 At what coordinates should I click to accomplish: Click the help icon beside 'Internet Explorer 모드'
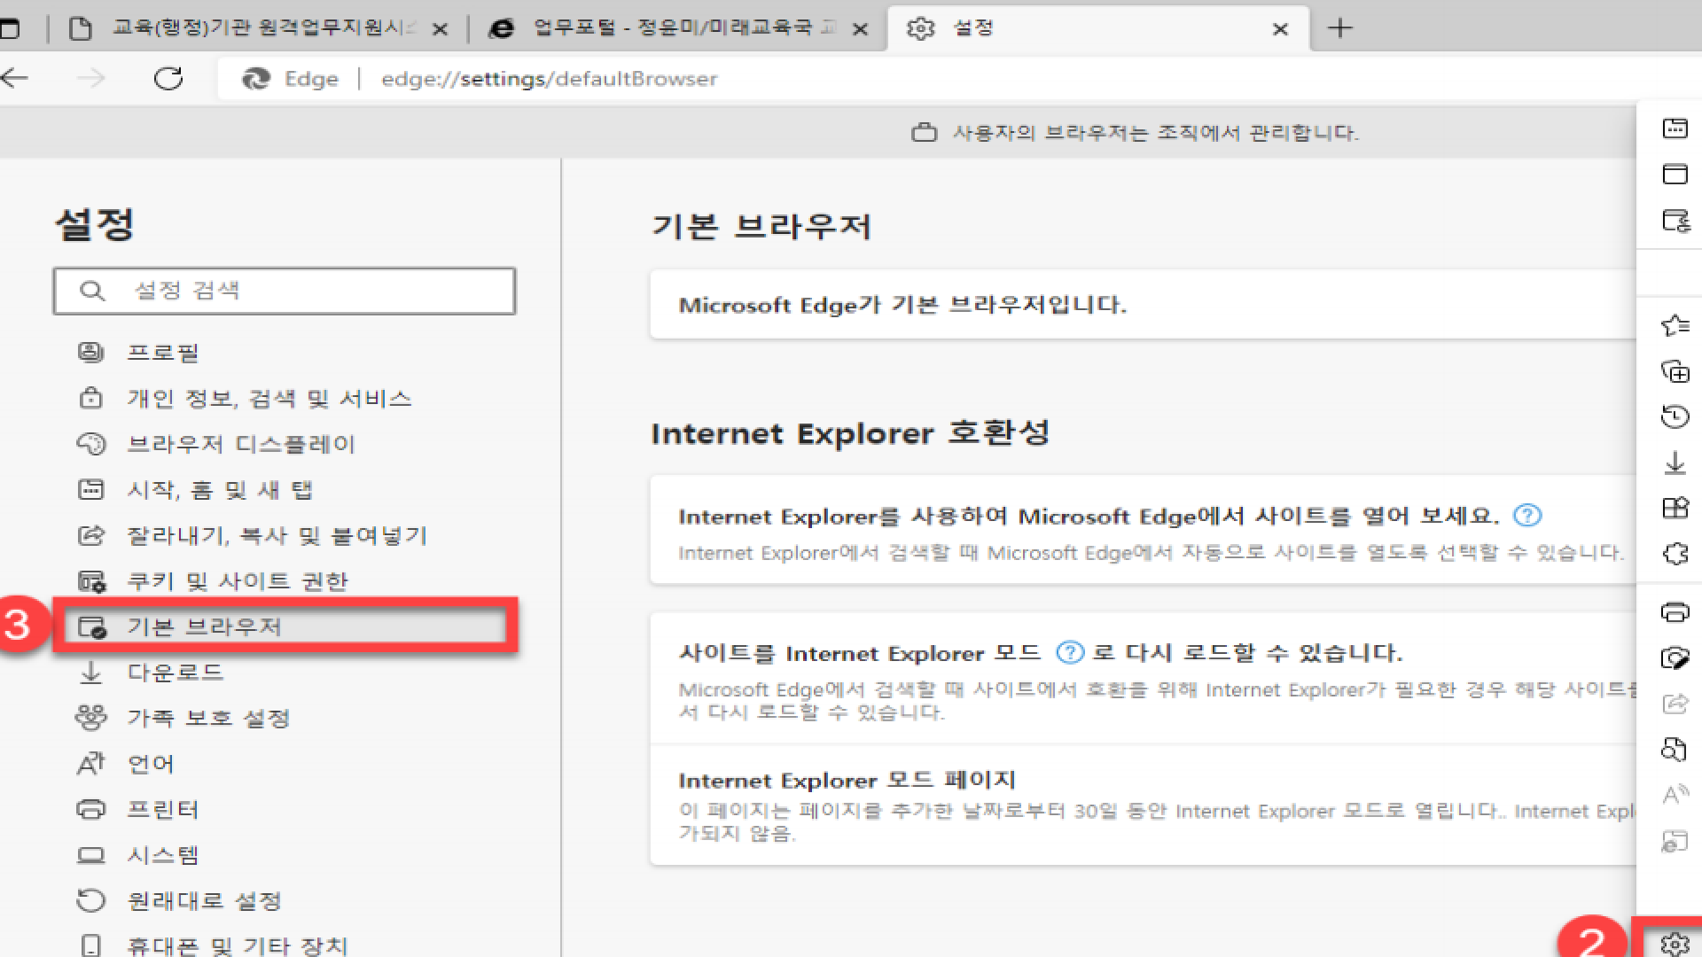(x=1070, y=652)
